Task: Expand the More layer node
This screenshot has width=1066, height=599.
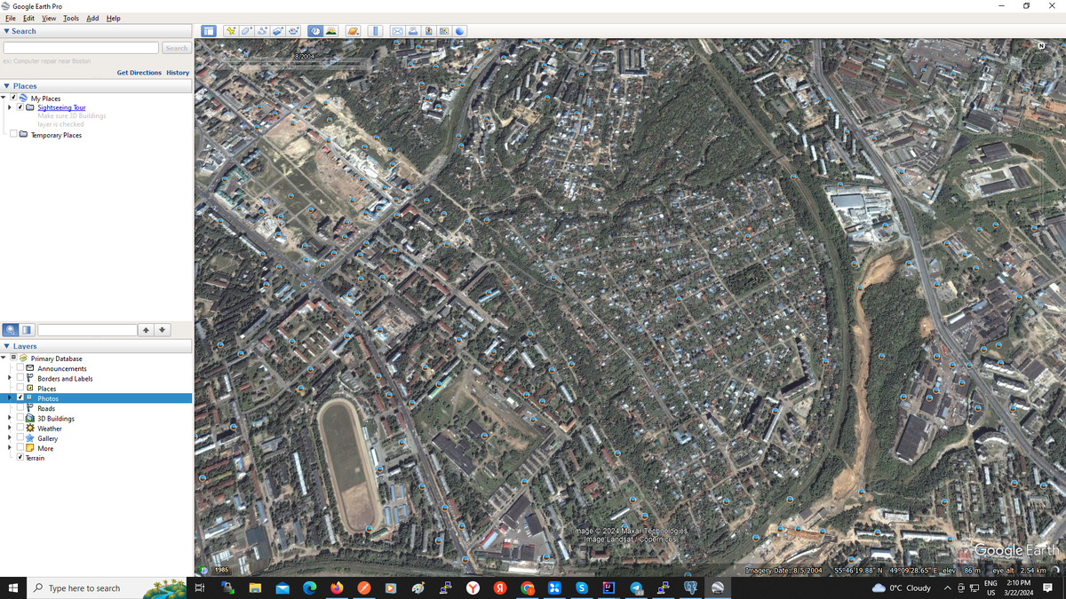Action: 10,448
